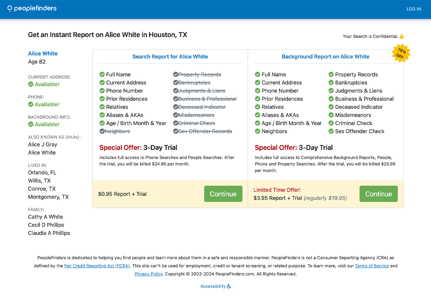Click the Limited Time Offer! text
This screenshot has width=431, height=296.
pyautogui.click(x=277, y=190)
